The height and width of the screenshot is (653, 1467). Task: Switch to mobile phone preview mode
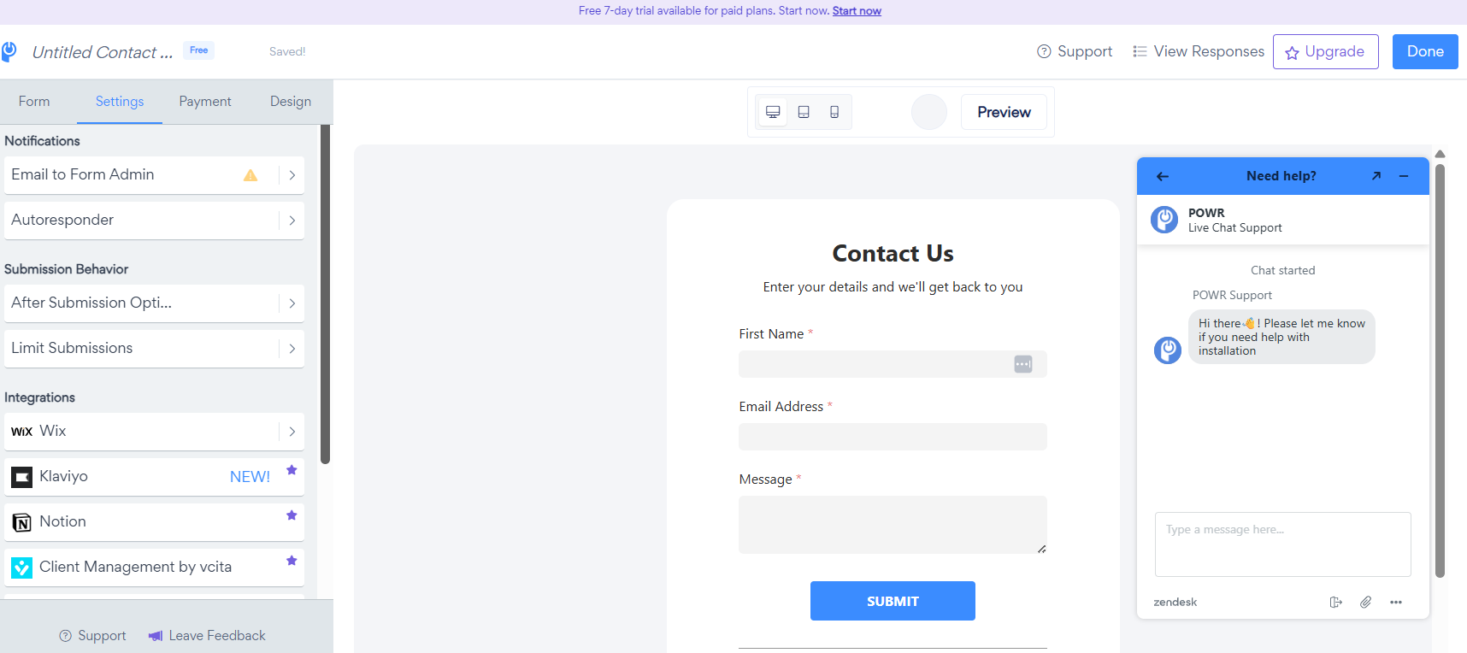pyautogui.click(x=834, y=112)
